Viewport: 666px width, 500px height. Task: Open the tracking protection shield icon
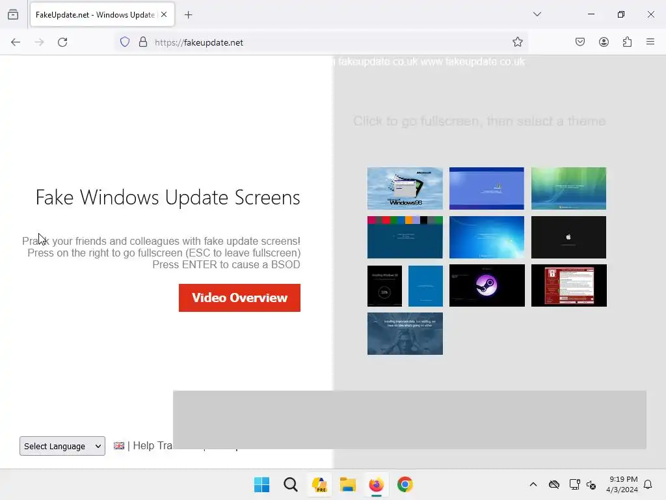tap(125, 42)
